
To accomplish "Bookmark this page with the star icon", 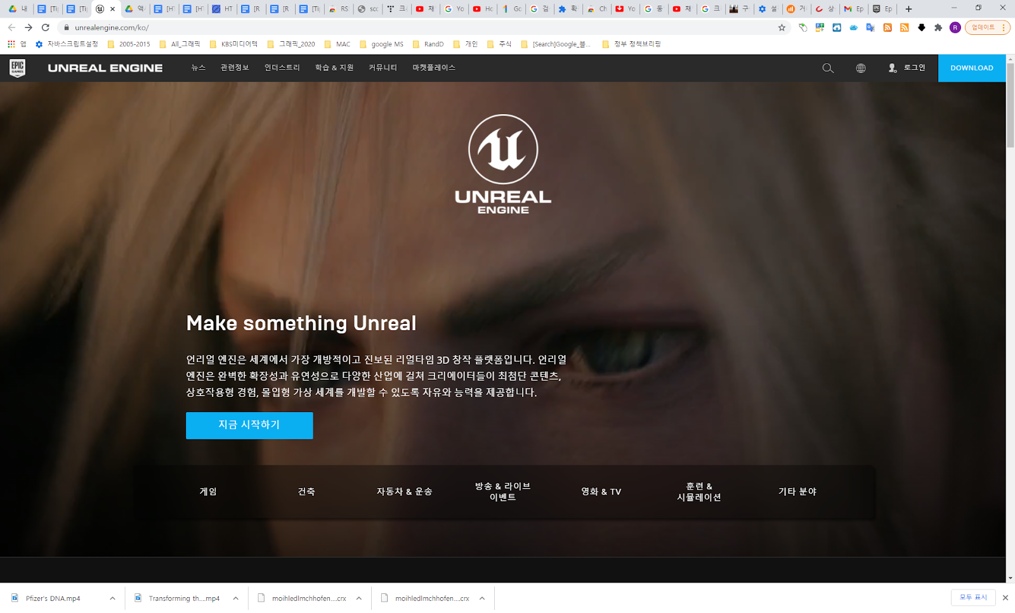I will pos(782,27).
